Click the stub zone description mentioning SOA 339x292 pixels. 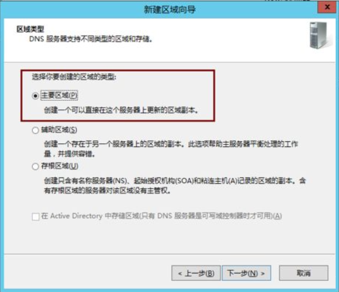[x=175, y=185]
